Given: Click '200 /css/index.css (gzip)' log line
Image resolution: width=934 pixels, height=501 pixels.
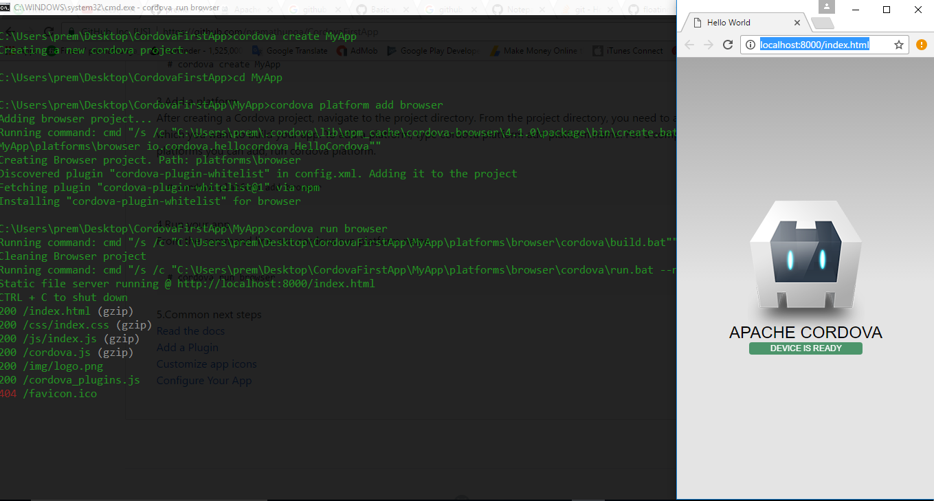Looking at the screenshot, I should tap(76, 325).
